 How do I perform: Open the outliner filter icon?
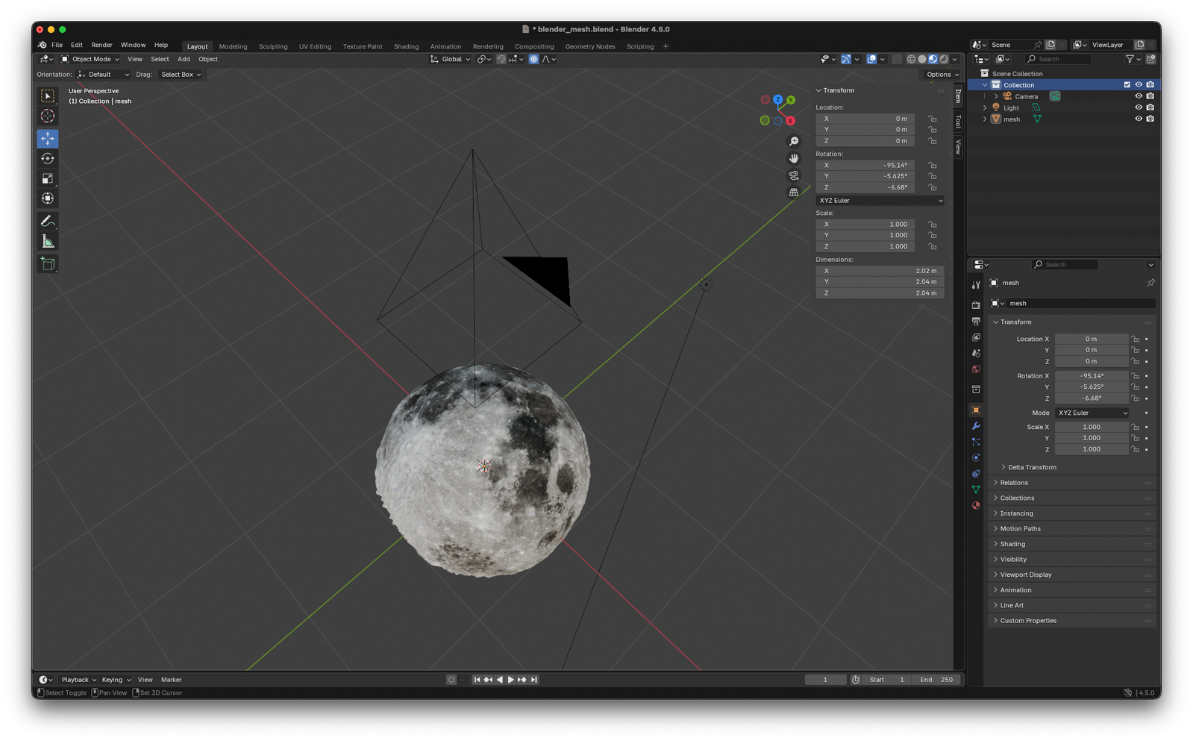point(1133,59)
